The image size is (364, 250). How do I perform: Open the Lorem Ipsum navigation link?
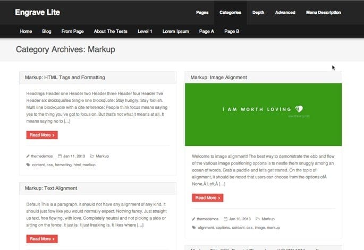(x=175, y=31)
